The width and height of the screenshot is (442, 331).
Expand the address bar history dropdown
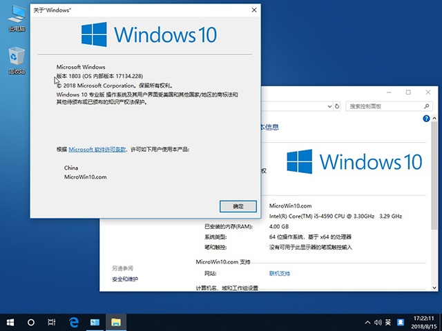pos(329,106)
